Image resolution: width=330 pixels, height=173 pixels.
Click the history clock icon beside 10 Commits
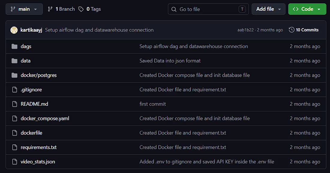click(292, 30)
